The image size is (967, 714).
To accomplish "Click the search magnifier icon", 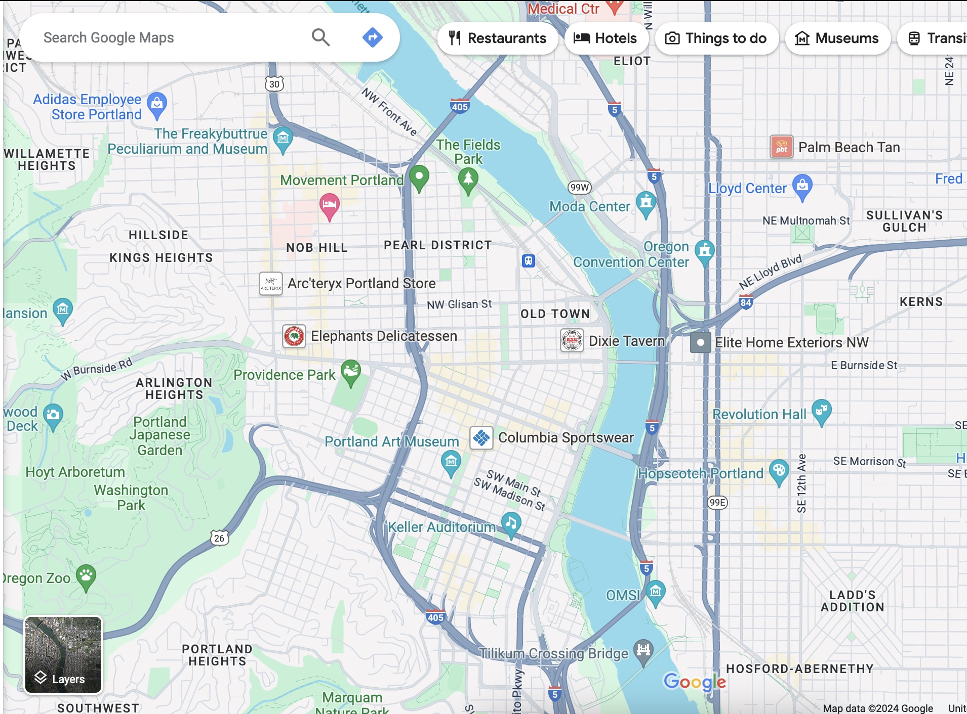I will (320, 37).
